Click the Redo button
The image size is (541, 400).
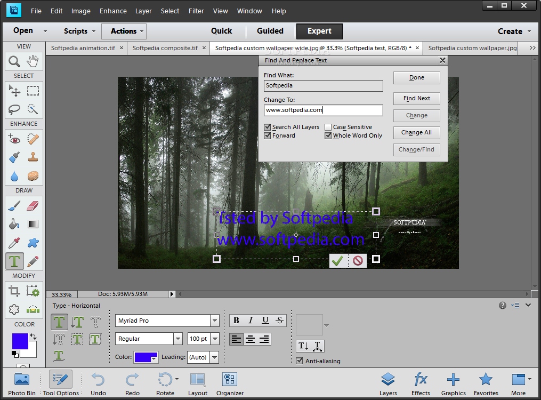pos(132,384)
